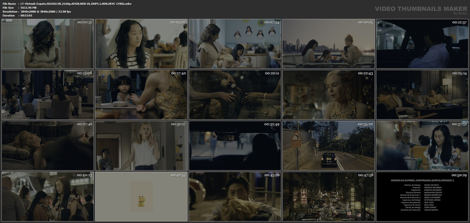Select the street crowd frame 00:40:23

[x=48, y=197]
